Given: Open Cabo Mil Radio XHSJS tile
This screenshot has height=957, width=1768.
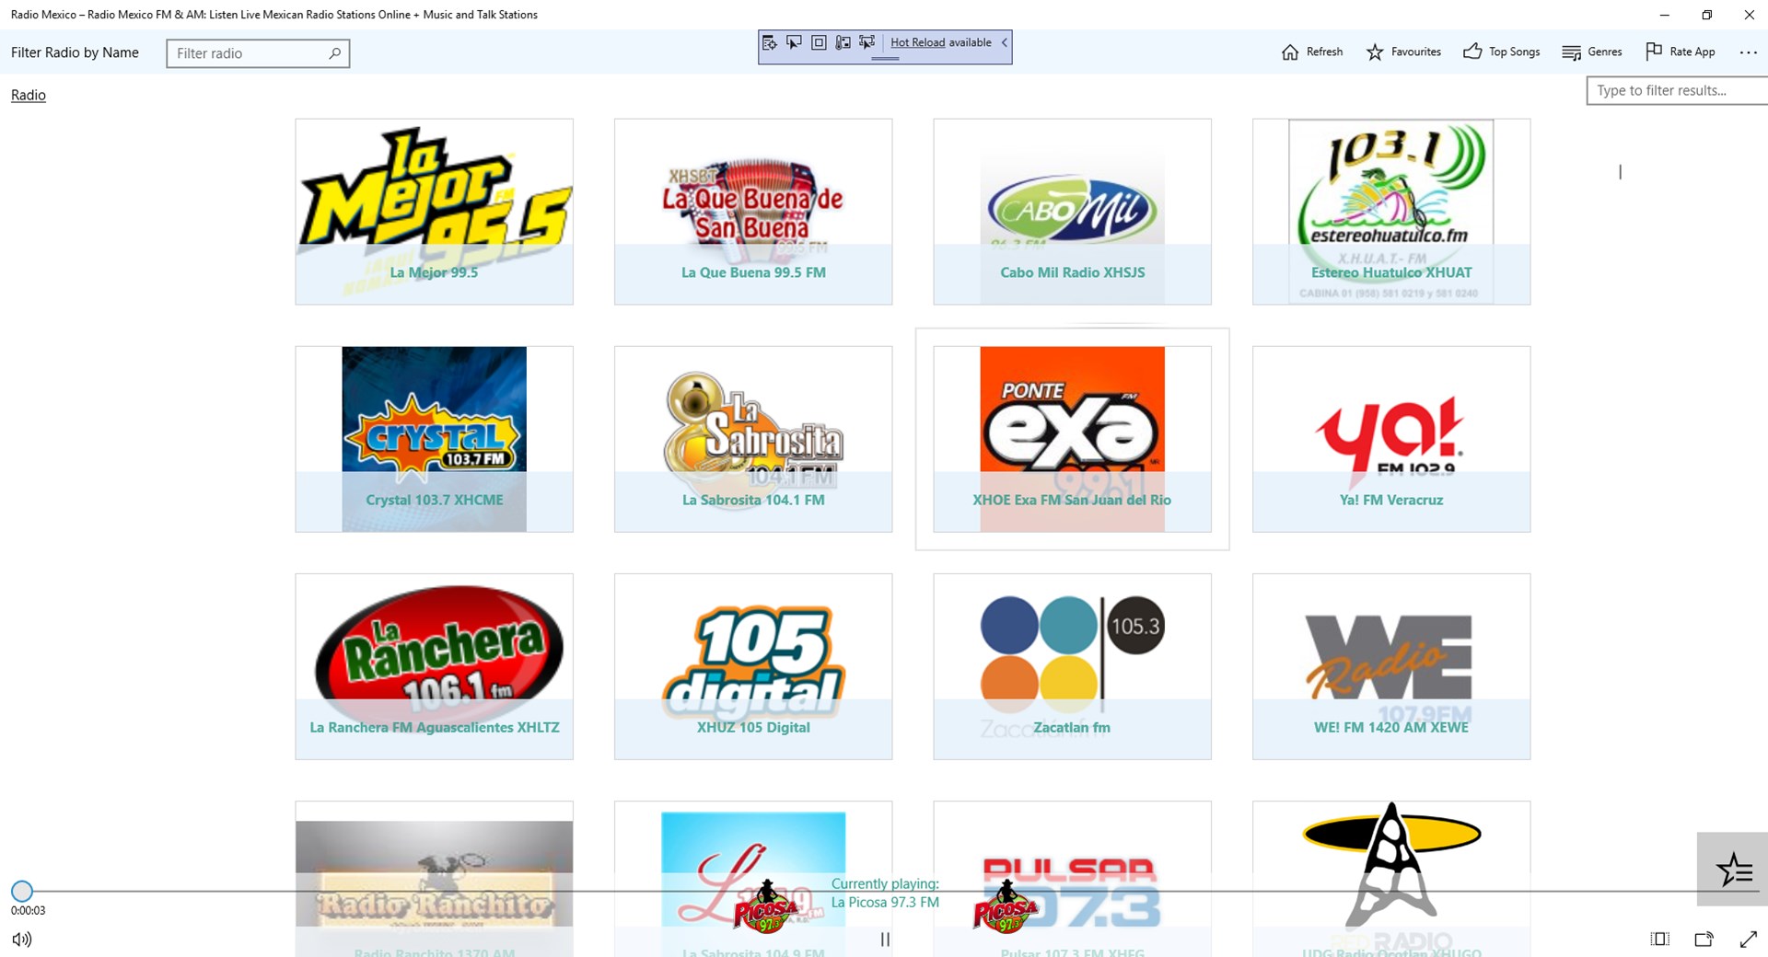Looking at the screenshot, I should [1072, 212].
